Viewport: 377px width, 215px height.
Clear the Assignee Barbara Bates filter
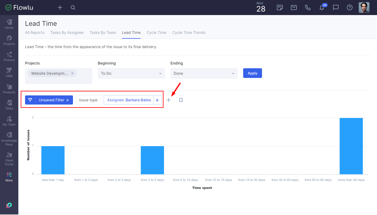coord(157,100)
